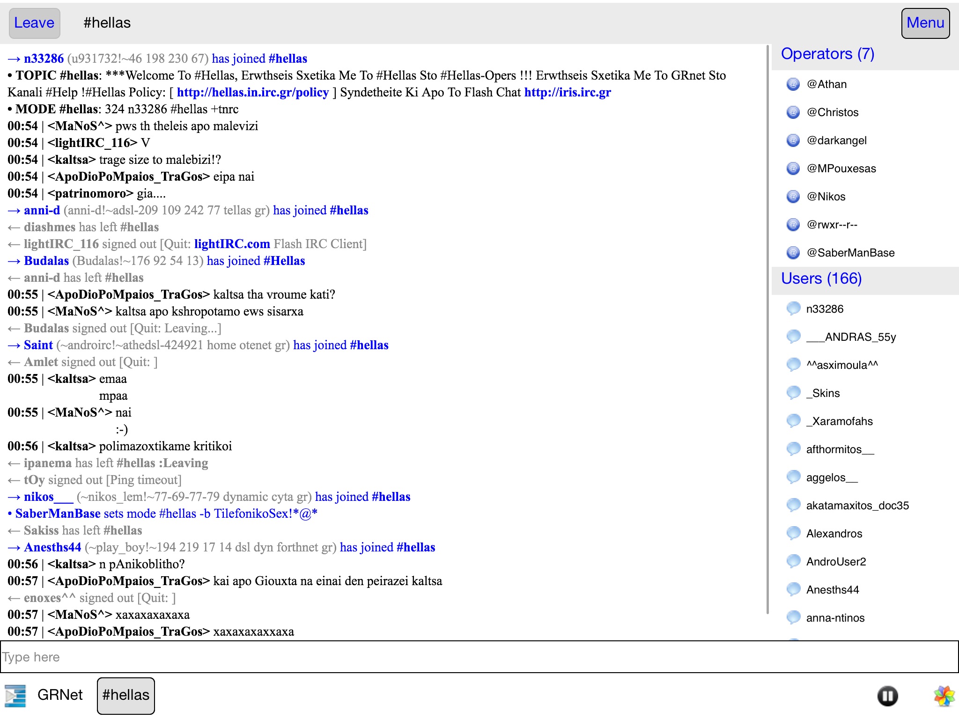The height and width of the screenshot is (719, 959).
Task: Select user @darkangel in operators list
Action: coord(836,140)
